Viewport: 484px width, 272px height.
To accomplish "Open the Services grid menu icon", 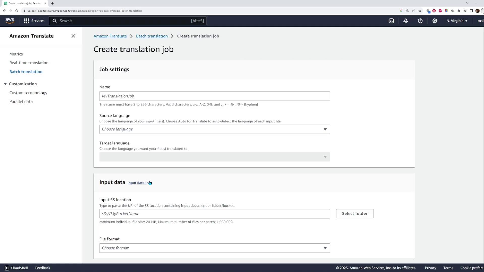I will click(26, 21).
